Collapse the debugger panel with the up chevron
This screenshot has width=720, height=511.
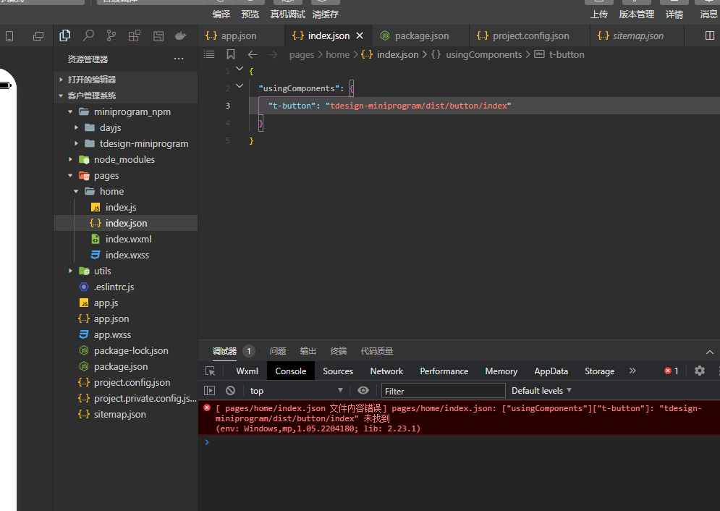tap(709, 352)
